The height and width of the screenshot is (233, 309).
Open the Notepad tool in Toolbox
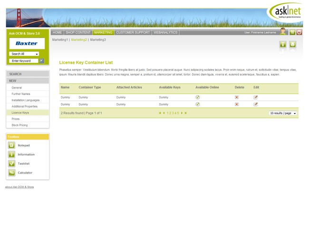pos(12,146)
